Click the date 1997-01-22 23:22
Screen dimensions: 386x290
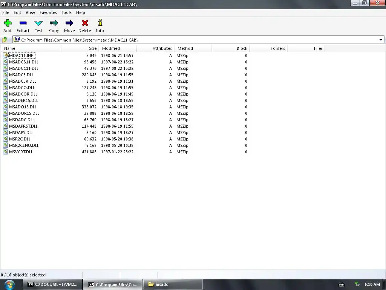pyautogui.click(x=117, y=152)
